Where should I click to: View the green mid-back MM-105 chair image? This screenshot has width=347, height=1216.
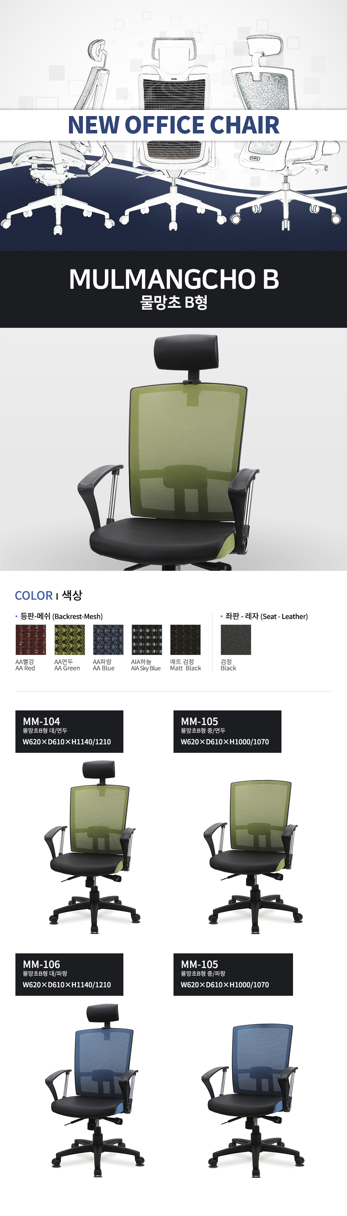click(253, 857)
